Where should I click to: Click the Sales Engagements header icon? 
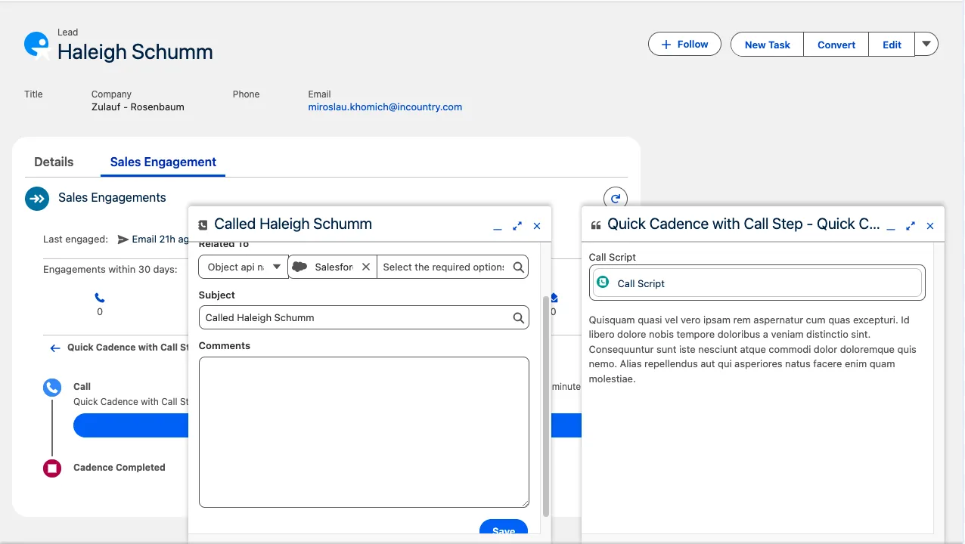point(37,198)
